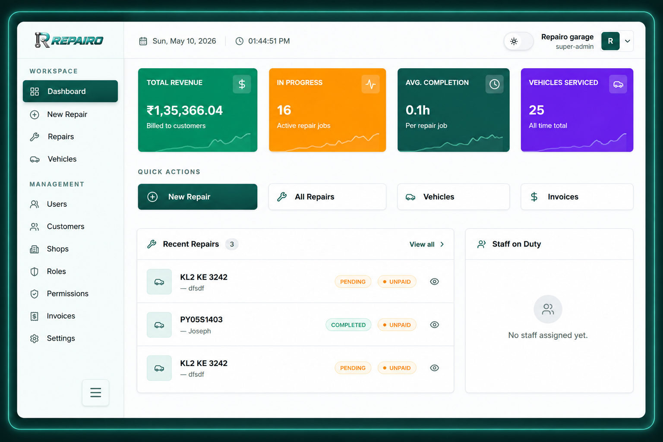The width and height of the screenshot is (663, 442).
Task: Click the Vehicles quick action button
Action: [x=453, y=197]
